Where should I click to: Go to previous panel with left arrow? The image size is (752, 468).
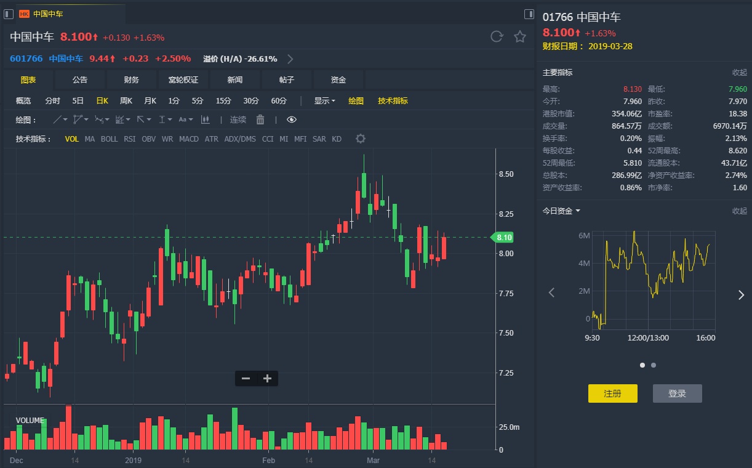(551, 293)
